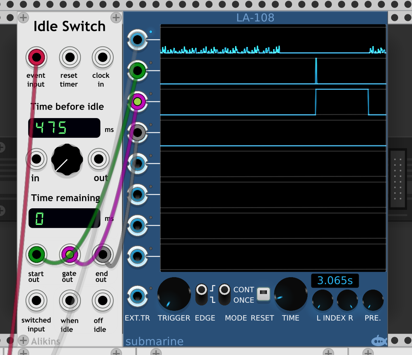Click the Time before idle 475 display
412x355 pixels.
(x=64, y=128)
